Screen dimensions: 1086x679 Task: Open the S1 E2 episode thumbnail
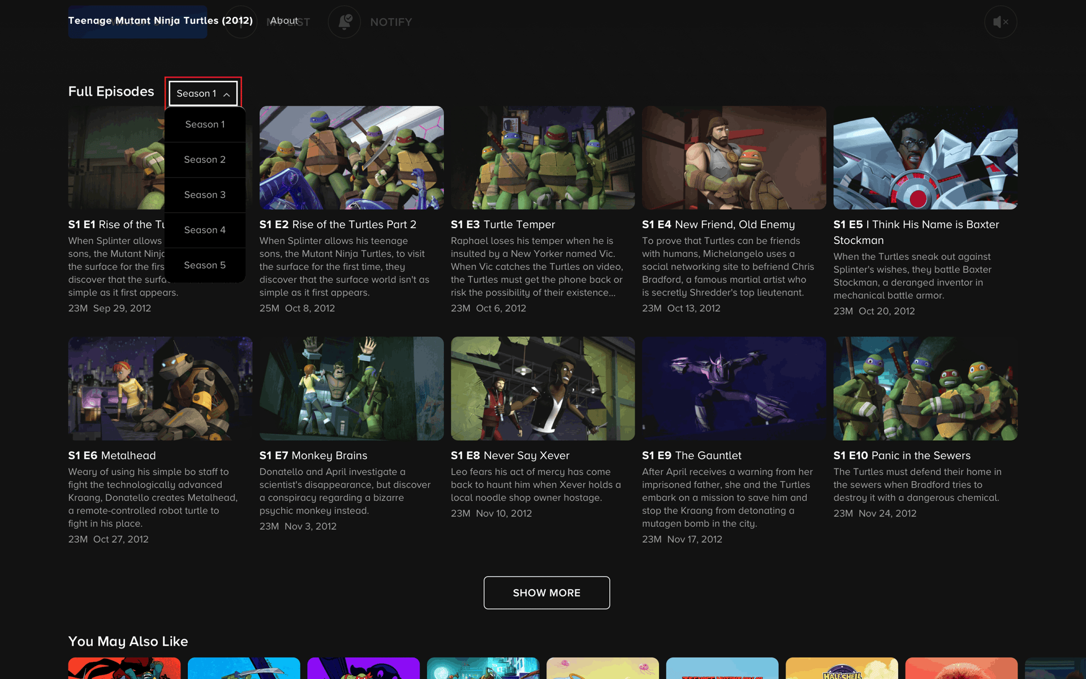351,157
